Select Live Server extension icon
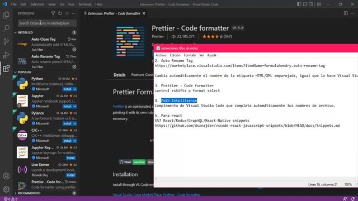 (x=22, y=170)
